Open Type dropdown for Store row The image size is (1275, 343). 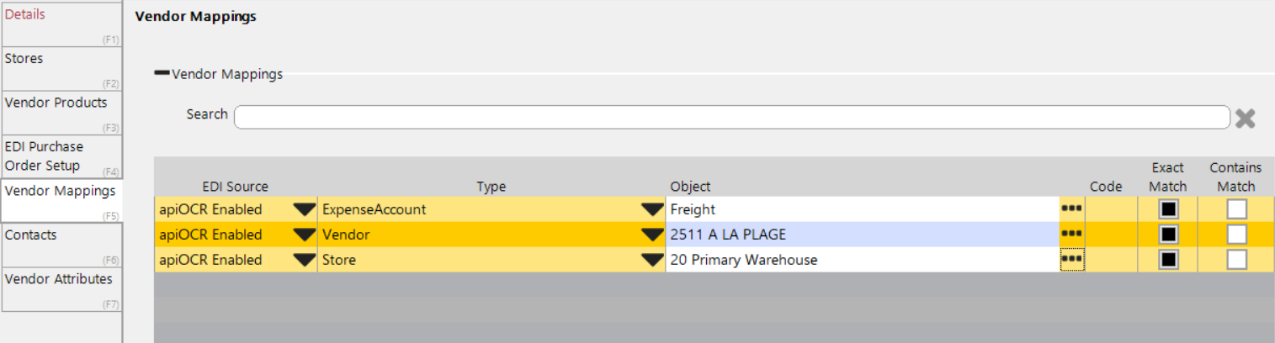point(652,260)
